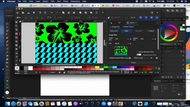This screenshot has width=190, height=107.
Task: Open the select-all options dropdown
Action: click(18, 18)
